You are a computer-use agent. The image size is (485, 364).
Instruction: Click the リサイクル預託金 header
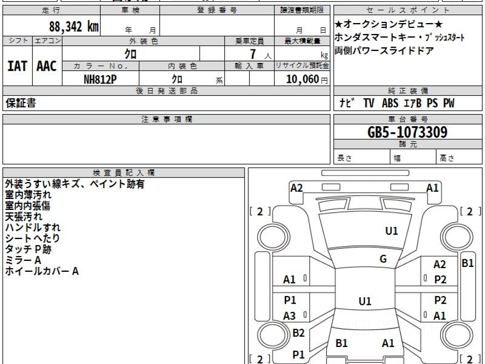tap(302, 66)
